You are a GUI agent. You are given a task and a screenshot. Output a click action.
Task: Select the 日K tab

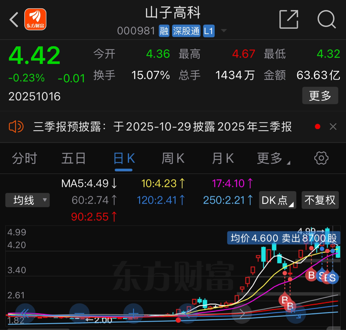pyautogui.click(x=124, y=158)
